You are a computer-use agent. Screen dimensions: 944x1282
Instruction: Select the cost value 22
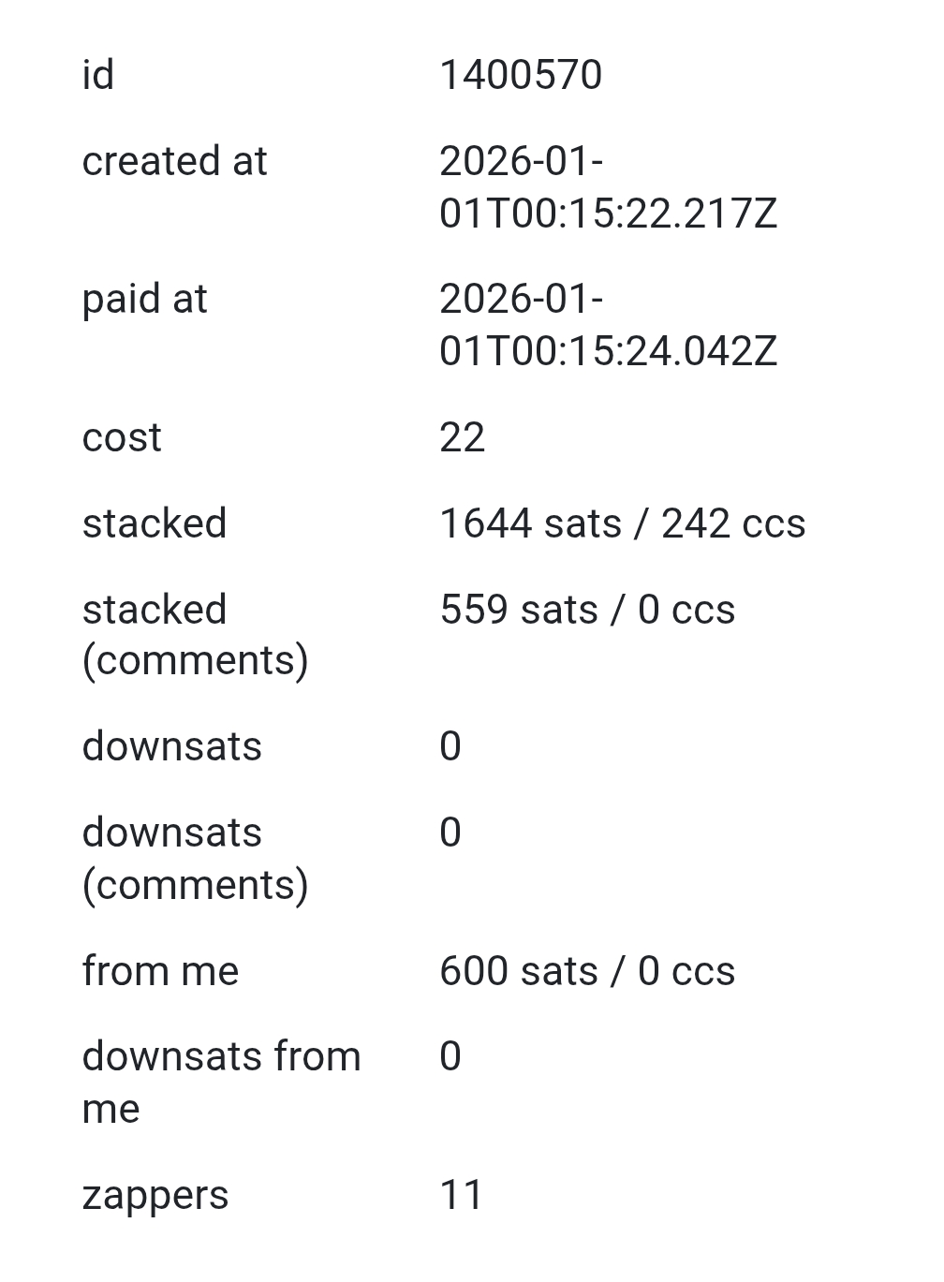tap(462, 437)
